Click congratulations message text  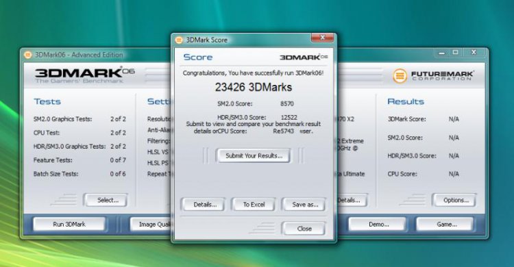click(253, 73)
